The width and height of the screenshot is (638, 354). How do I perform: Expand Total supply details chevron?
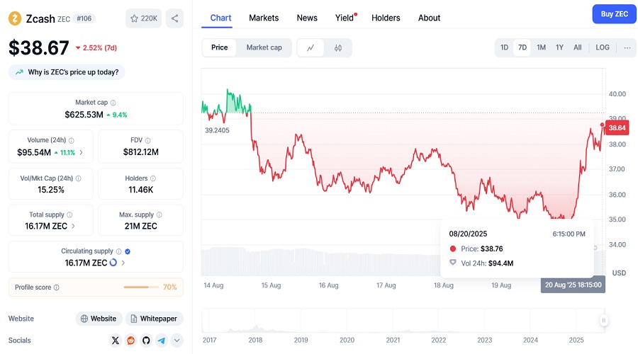pyautogui.click(x=73, y=226)
